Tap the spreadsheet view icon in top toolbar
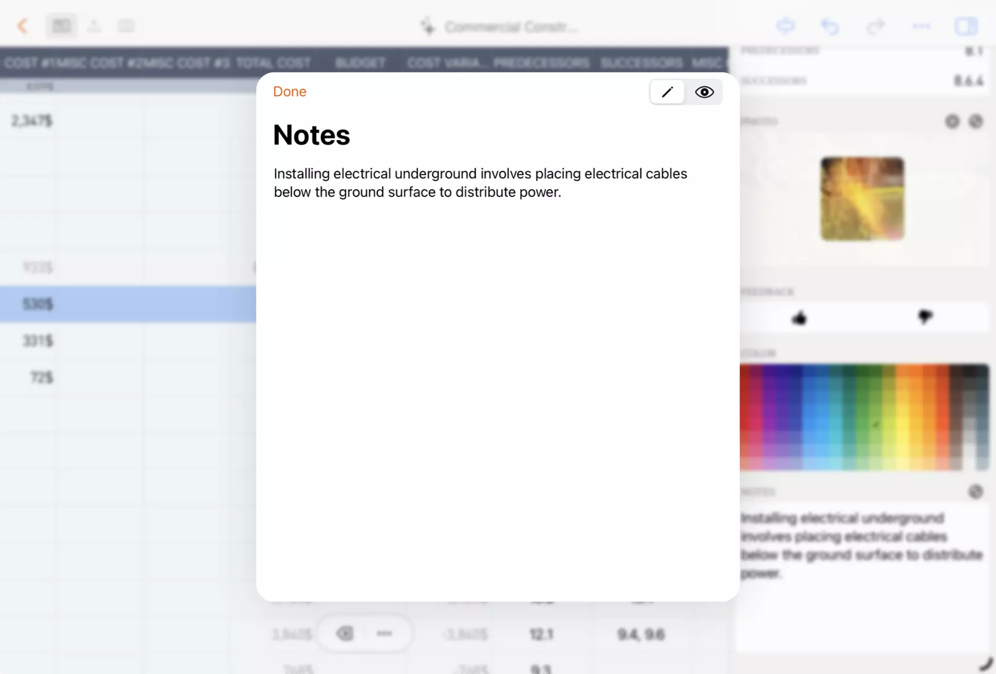The image size is (996, 674). click(62, 26)
